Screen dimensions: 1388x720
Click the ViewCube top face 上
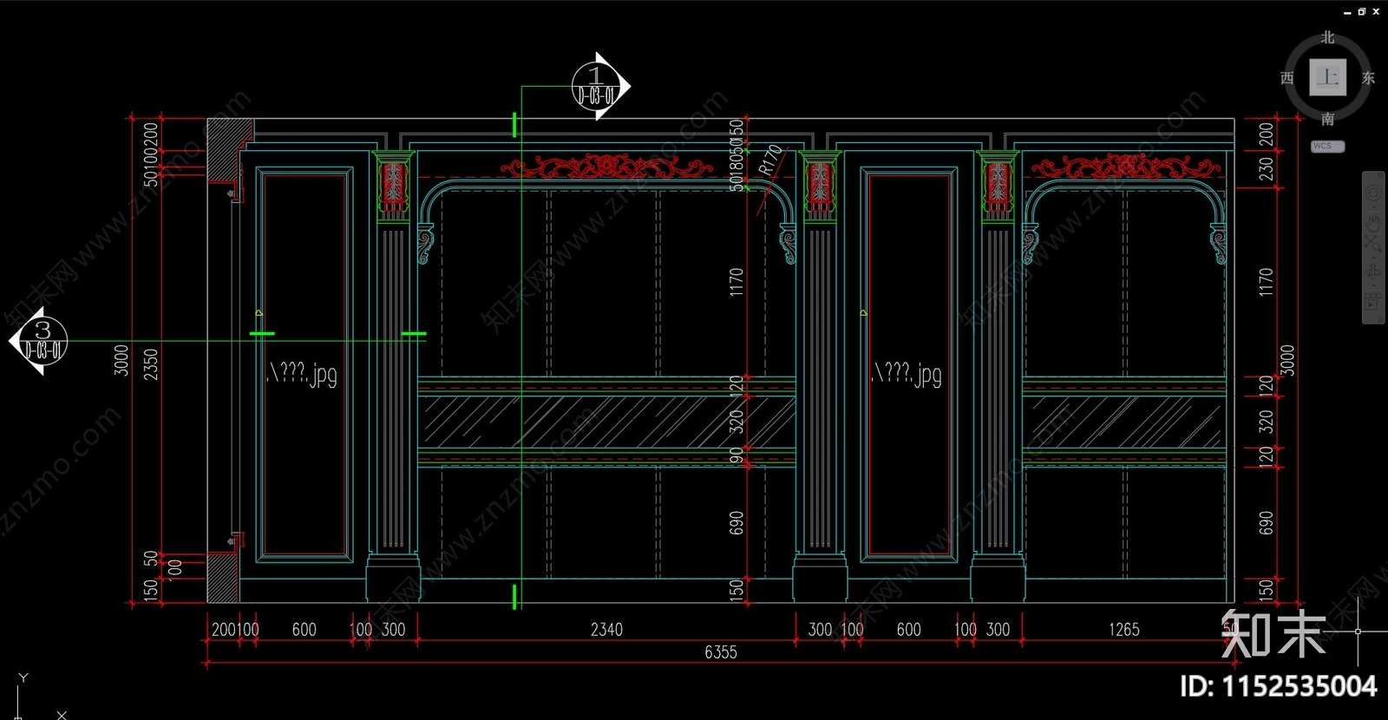tap(1327, 77)
